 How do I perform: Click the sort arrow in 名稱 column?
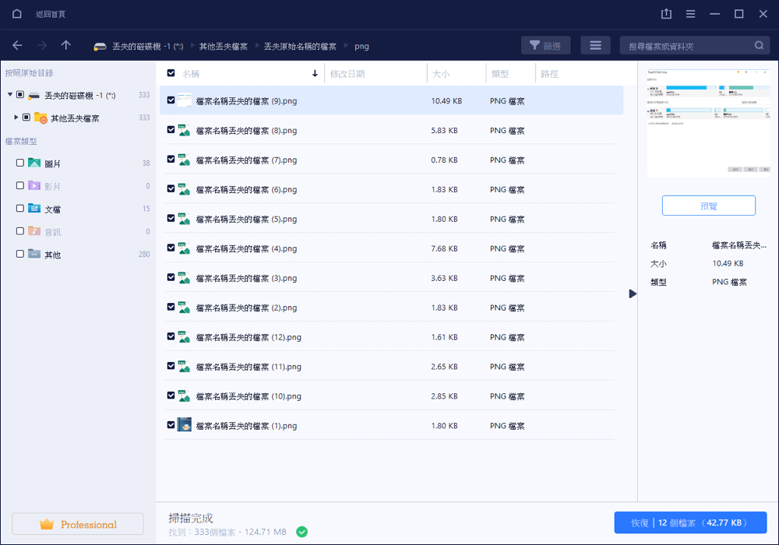[315, 73]
